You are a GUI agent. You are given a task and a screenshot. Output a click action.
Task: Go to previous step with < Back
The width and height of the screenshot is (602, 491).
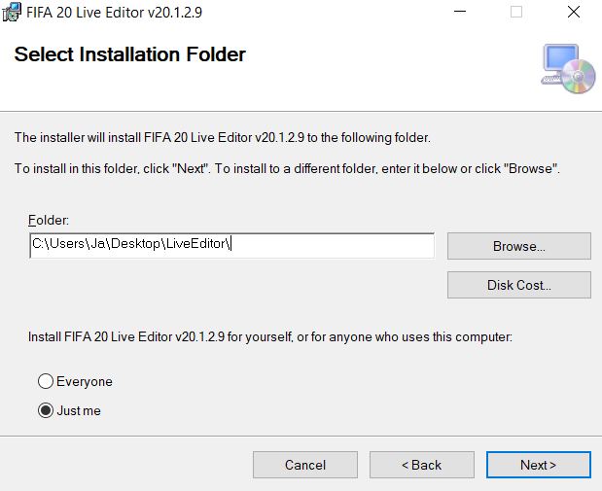[x=422, y=465]
